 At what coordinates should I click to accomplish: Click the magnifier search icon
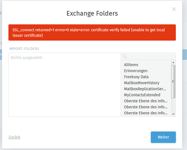point(125,56)
